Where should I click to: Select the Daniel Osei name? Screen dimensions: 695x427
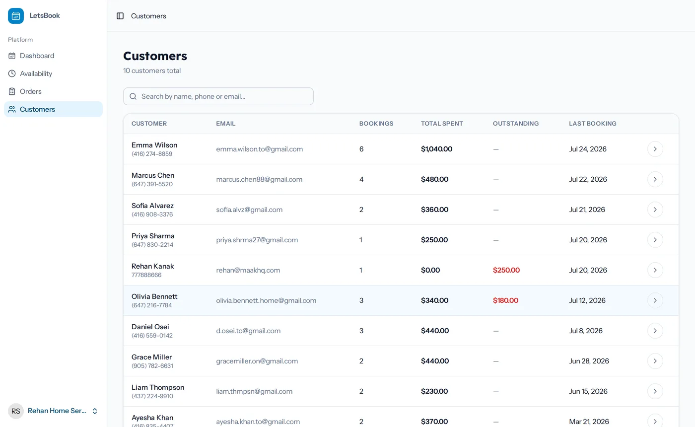150,327
